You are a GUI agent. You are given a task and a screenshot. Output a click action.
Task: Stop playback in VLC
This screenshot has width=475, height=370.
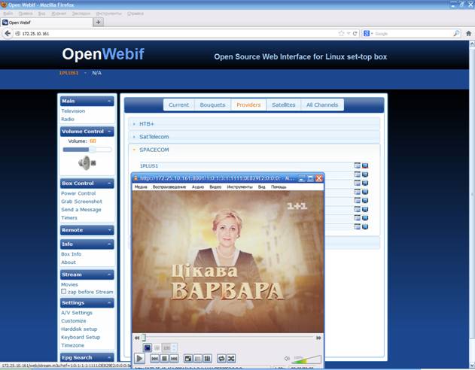pos(164,359)
